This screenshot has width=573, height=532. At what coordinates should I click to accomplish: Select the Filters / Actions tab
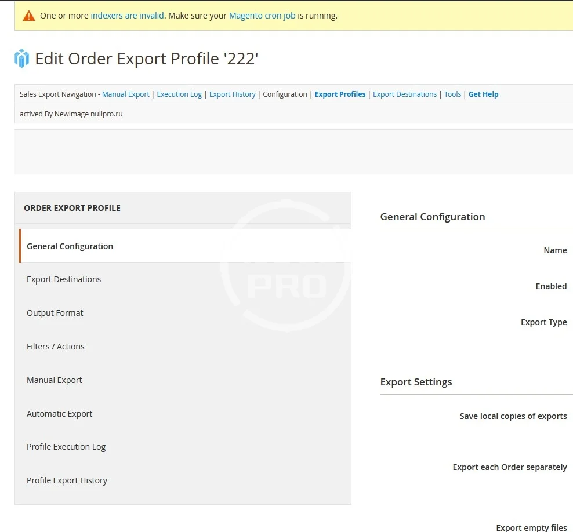click(56, 347)
